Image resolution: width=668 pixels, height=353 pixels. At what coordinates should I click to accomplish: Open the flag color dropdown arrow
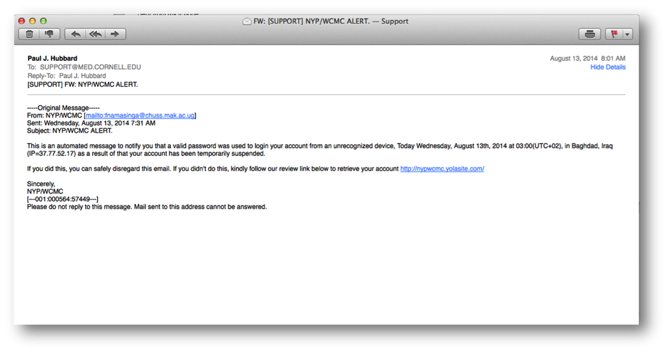[628, 34]
